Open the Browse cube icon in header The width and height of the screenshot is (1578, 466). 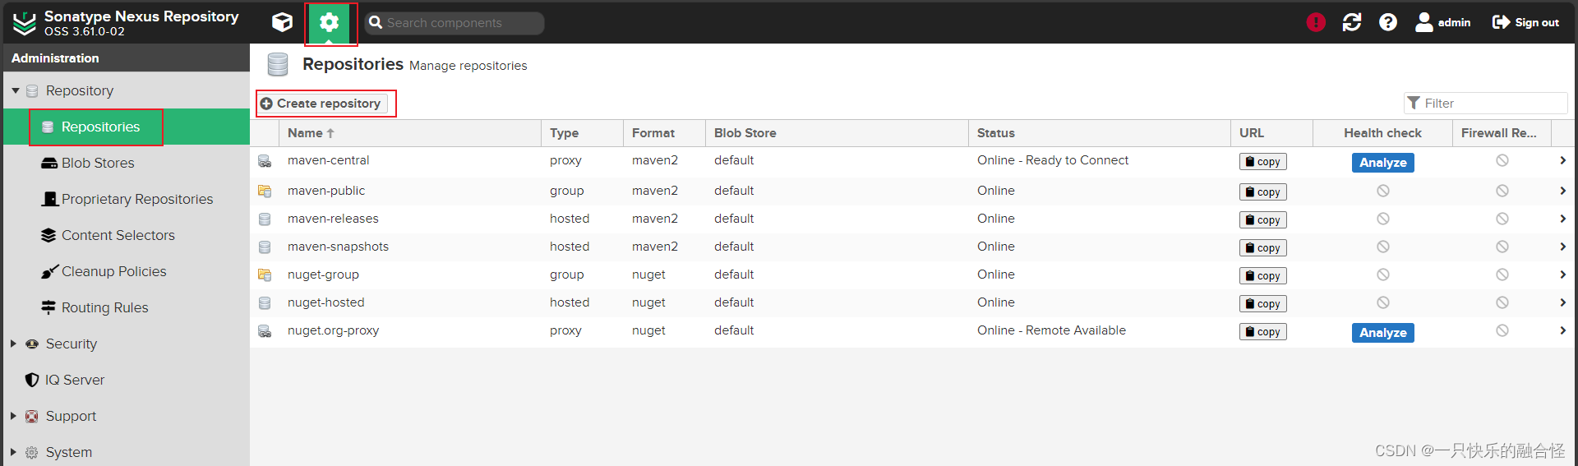[282, 22]
